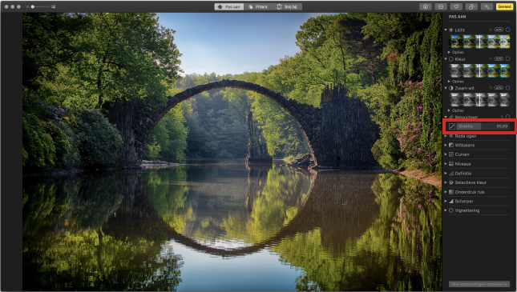This screenshot has height=292, width=517.
Task: Expand the Onderdruk ruis section
Action: point(446,192)
